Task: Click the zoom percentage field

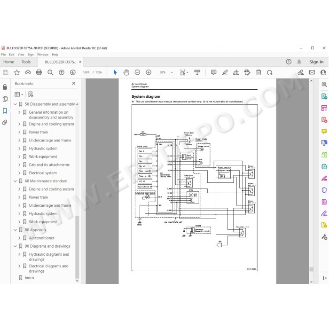Action: 163,72
